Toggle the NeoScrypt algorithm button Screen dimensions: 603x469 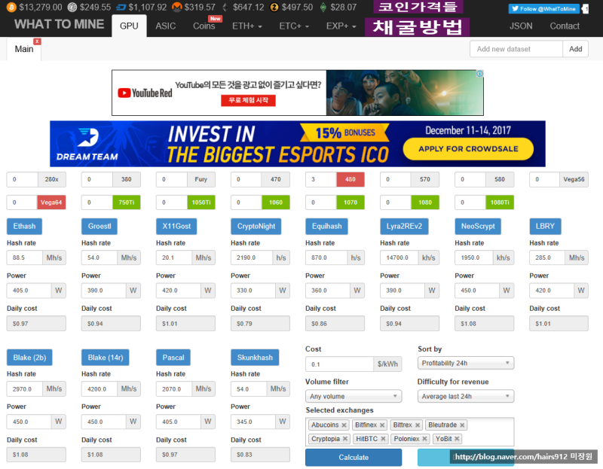(478, 227)
